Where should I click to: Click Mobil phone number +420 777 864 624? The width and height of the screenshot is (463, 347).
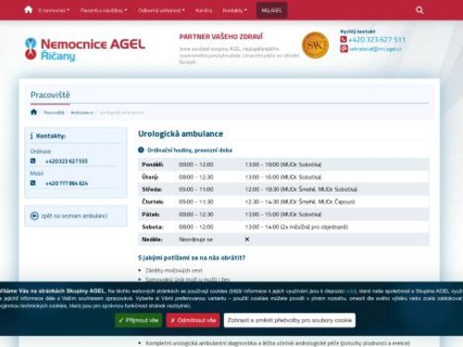pyautogui.click(x=67, y=183)
